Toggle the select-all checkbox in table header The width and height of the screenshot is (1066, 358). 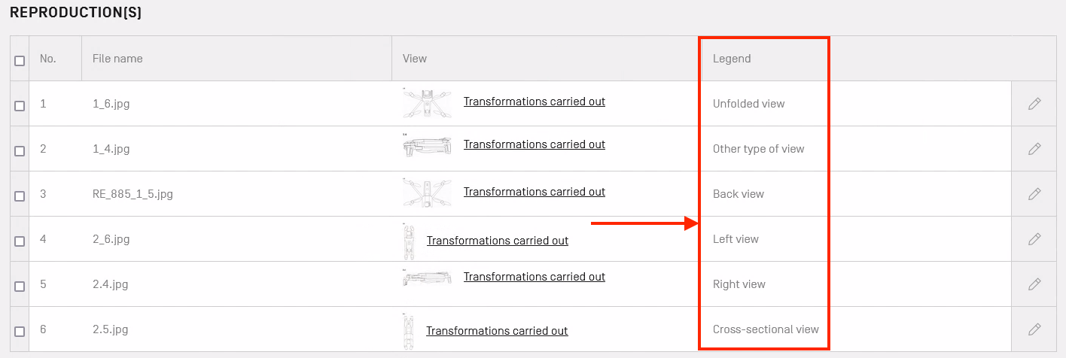point(20,61)
